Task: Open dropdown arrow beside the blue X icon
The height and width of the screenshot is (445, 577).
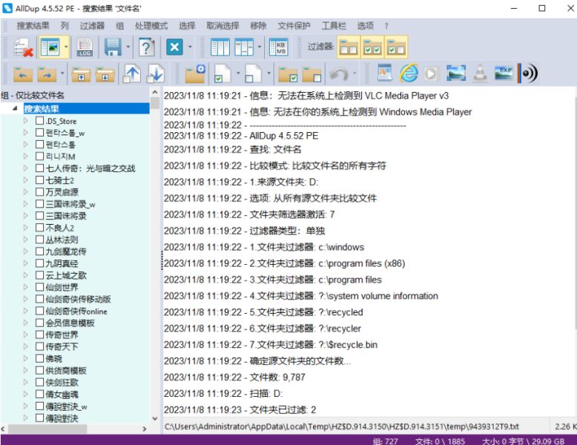Action: coord(190,47)
